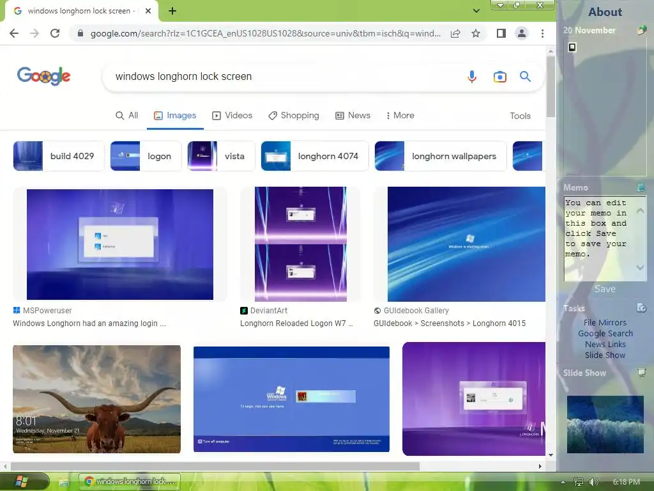This screenshot has height=491, width=654.
Task: Switch to the Videos tab
Action: point(232,116)
